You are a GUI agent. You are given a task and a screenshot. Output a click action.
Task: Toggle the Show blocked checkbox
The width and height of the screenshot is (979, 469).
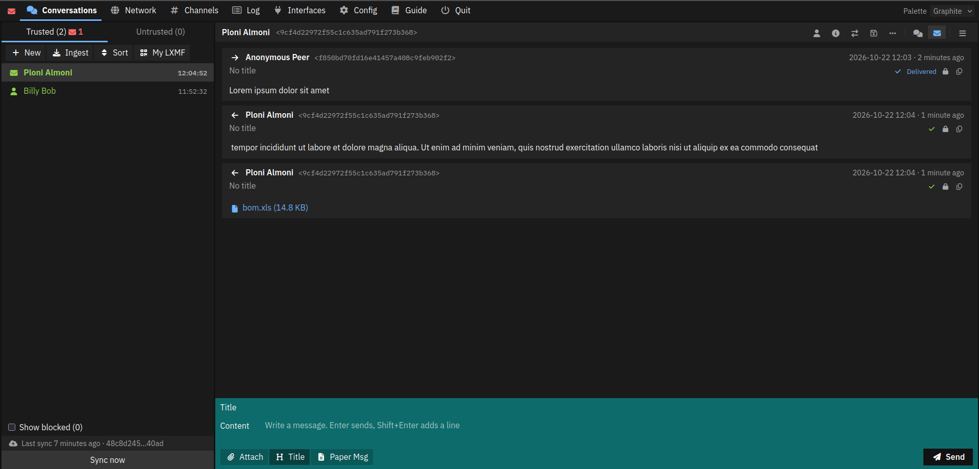(12, 427)
